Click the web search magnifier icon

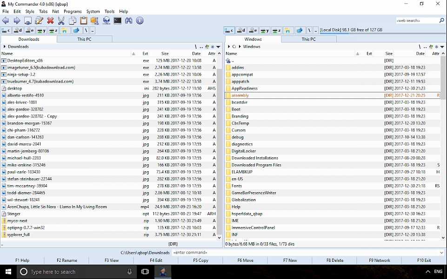[441, 20]
